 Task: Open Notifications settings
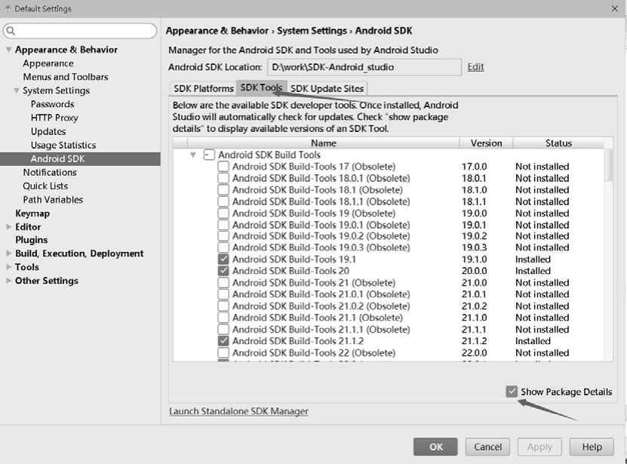[x=50, y=173]
